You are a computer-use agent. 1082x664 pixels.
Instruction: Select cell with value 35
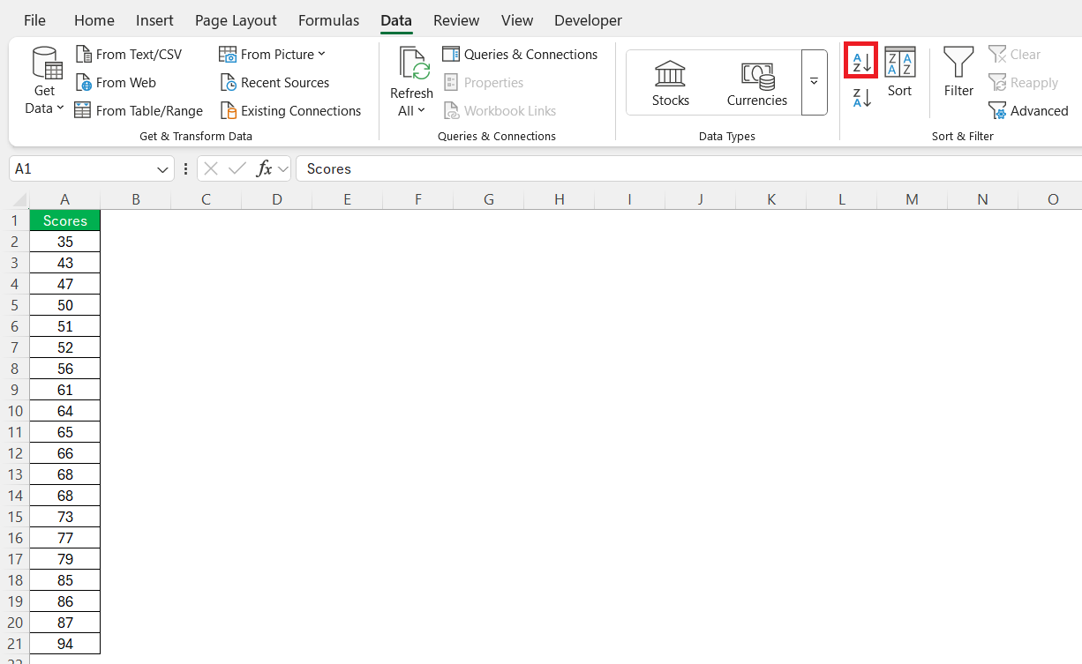click(65, 242)
